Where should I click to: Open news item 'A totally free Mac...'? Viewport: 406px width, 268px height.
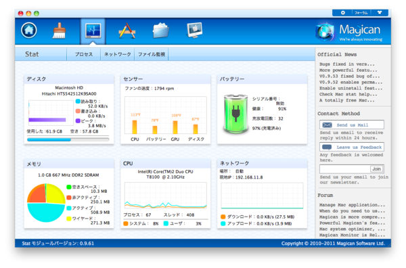(346, 100)
